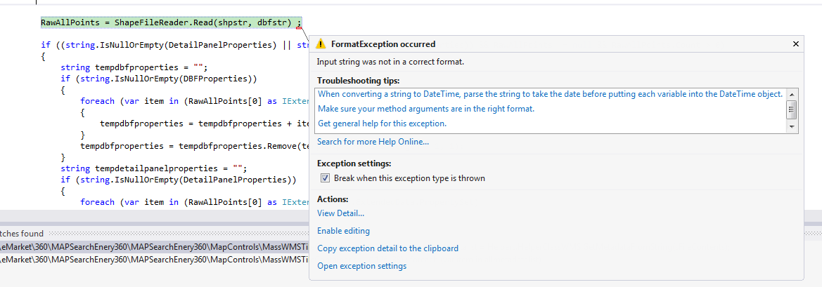The height and width of the screenshot is (287, 822).
Task: Click the 'Enable editing' action
Action: point(343,231)
